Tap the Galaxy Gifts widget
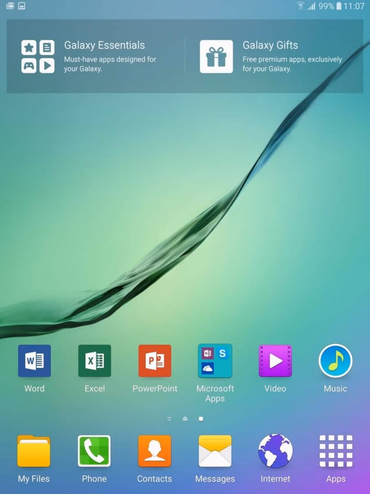The image size is (370, 494). pos(274,56)
